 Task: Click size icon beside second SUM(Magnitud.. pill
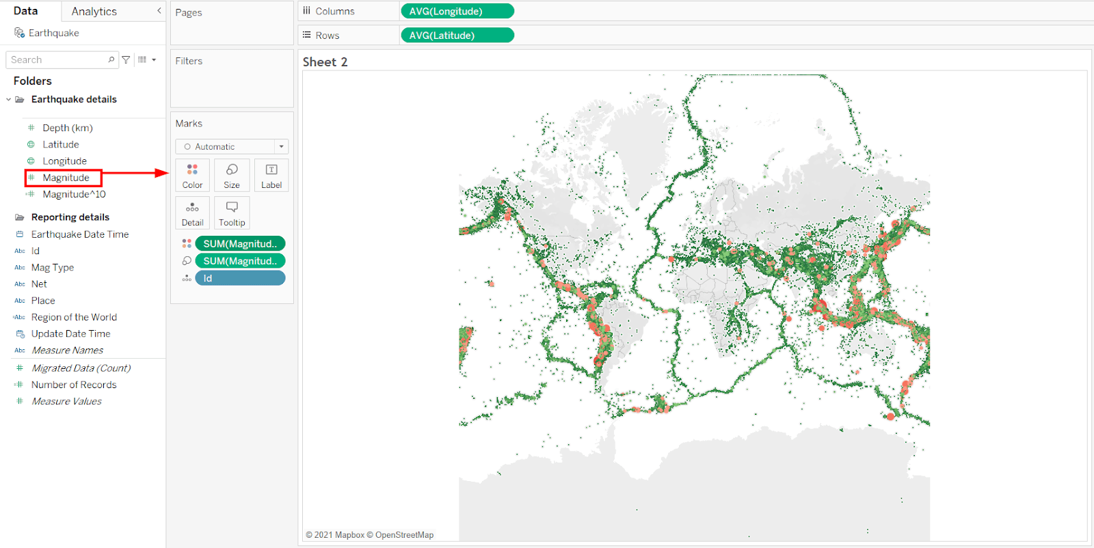[187, 260]
